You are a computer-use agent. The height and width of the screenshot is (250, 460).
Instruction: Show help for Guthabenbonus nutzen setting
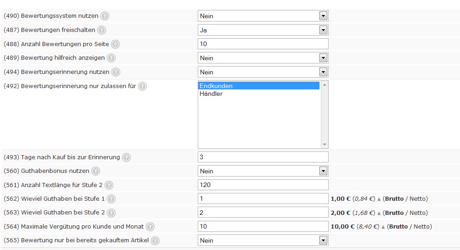click(96, 171)
